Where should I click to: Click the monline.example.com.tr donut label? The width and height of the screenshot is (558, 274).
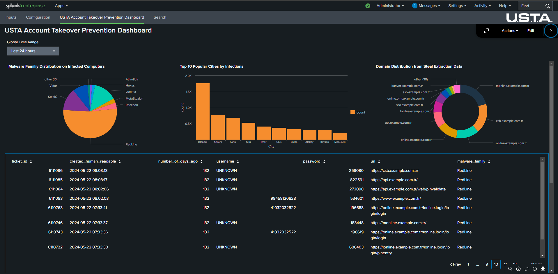(x=513, y=86)
